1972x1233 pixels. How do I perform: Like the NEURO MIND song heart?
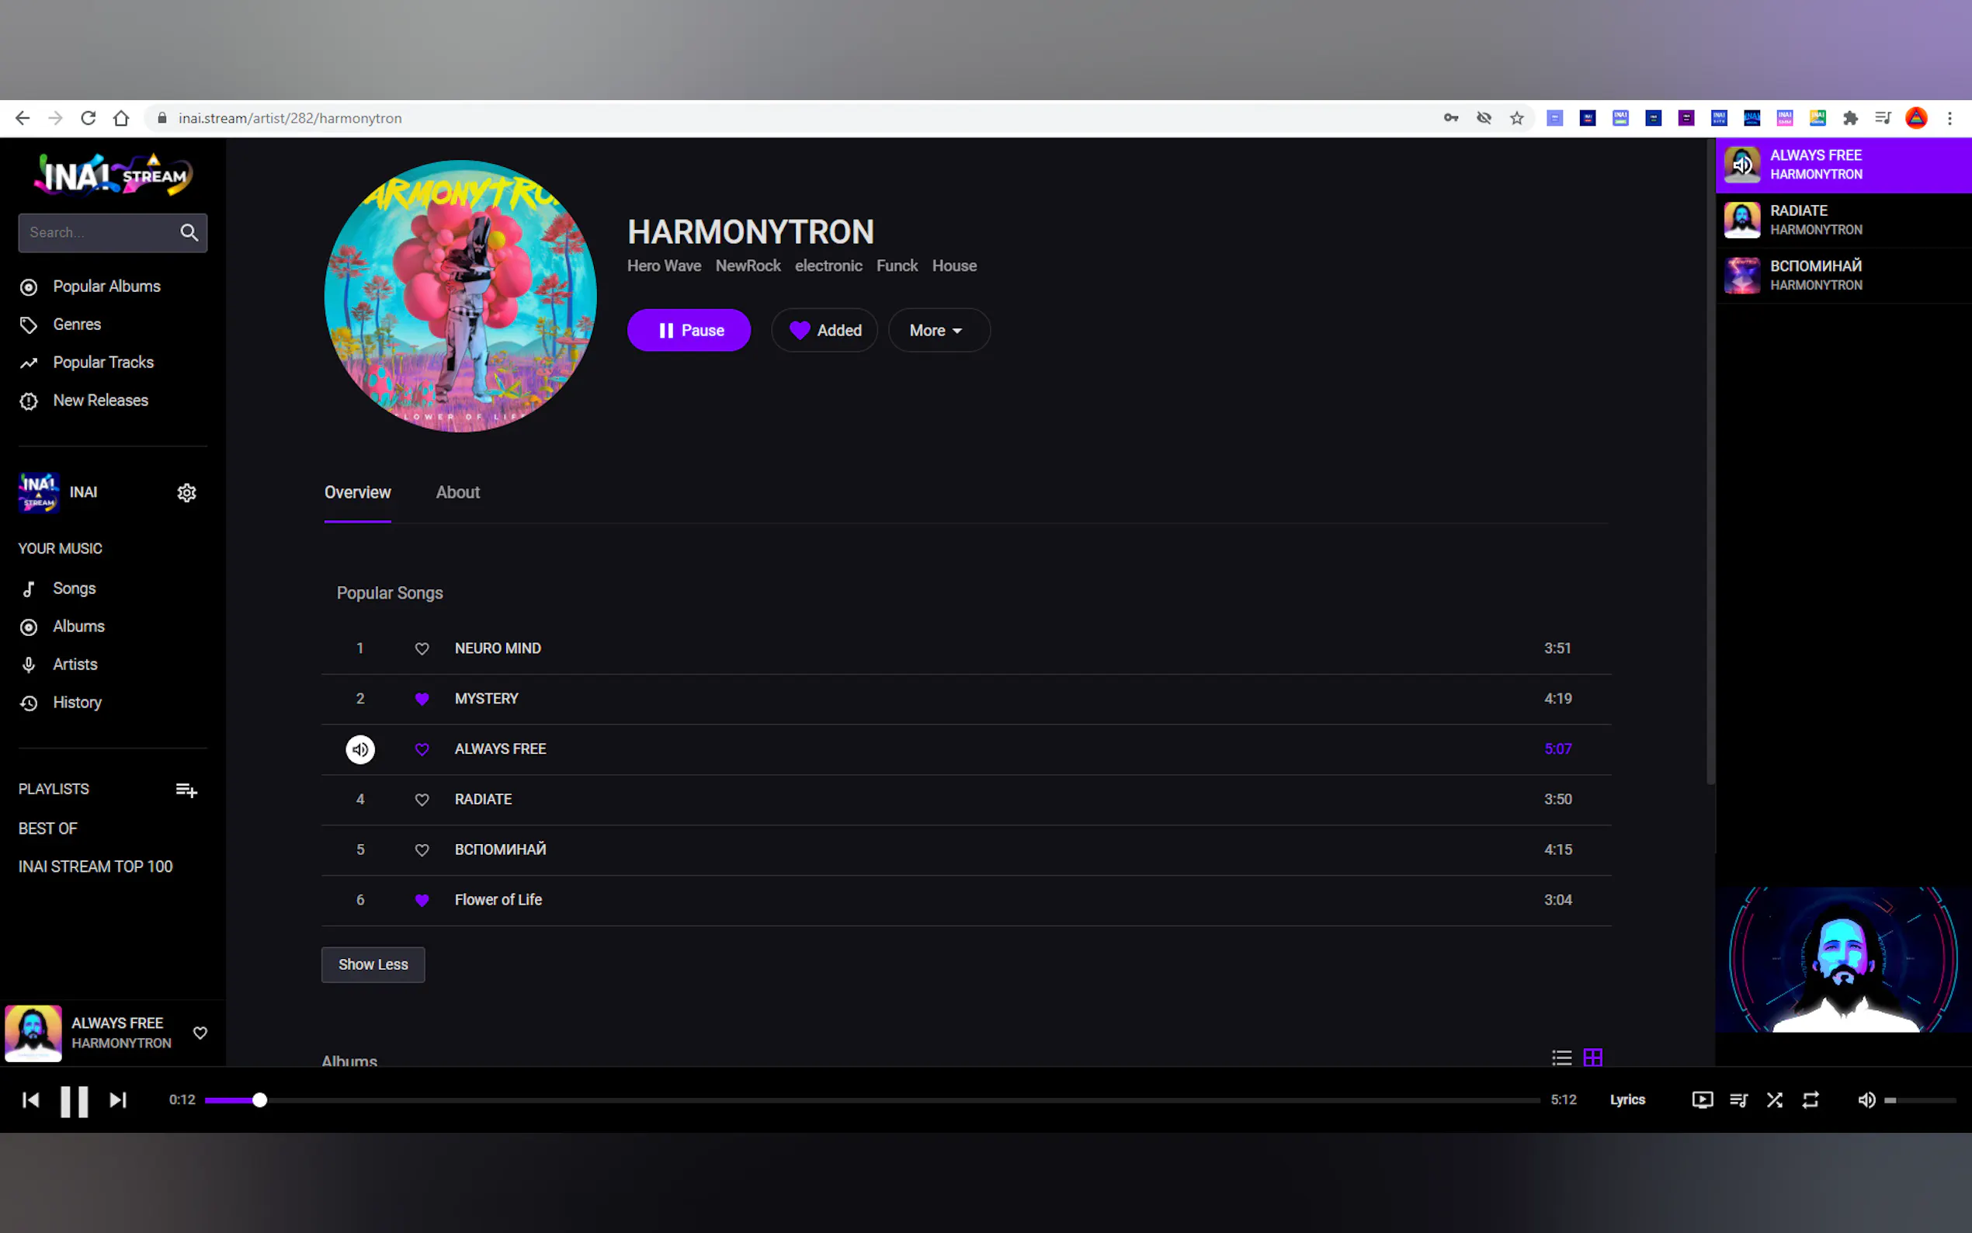422,649
